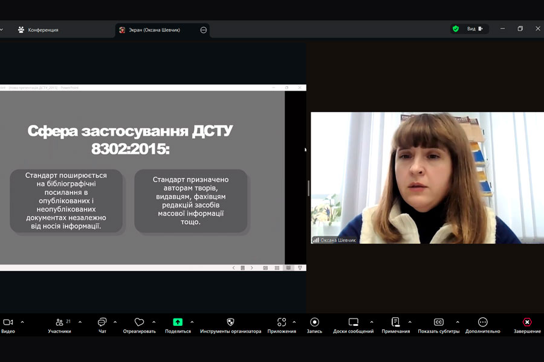Expand the share options caret
Image resolution: width=544 pixels, height=362 pixels.
pyautogui.click(x=192, y=322)
